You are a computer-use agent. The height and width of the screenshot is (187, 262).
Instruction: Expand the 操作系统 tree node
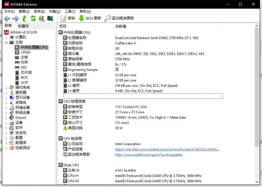[x=7, y=87]
